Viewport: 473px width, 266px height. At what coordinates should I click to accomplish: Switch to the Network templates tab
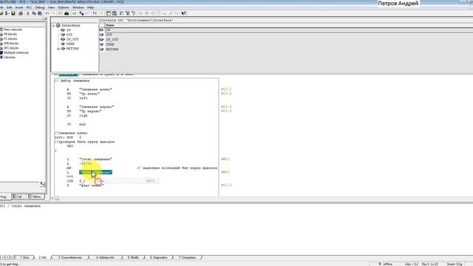pyautogui.click(x=36, y=197)
